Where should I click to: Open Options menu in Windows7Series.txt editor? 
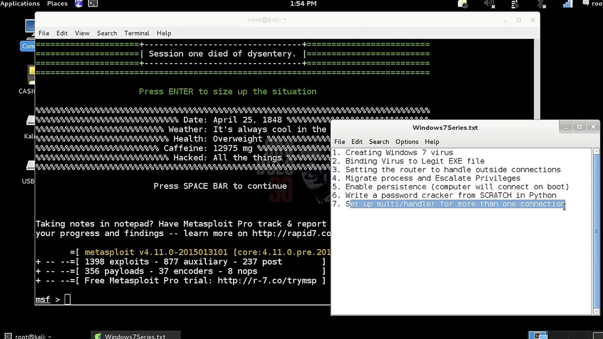[407, 142]
